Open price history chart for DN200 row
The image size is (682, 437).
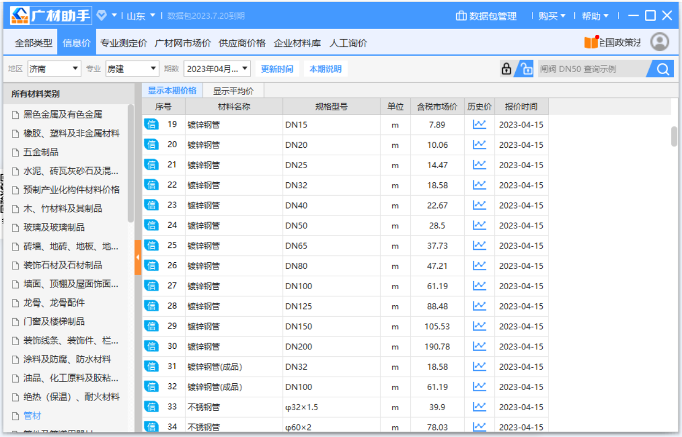(x=479, y=346)
